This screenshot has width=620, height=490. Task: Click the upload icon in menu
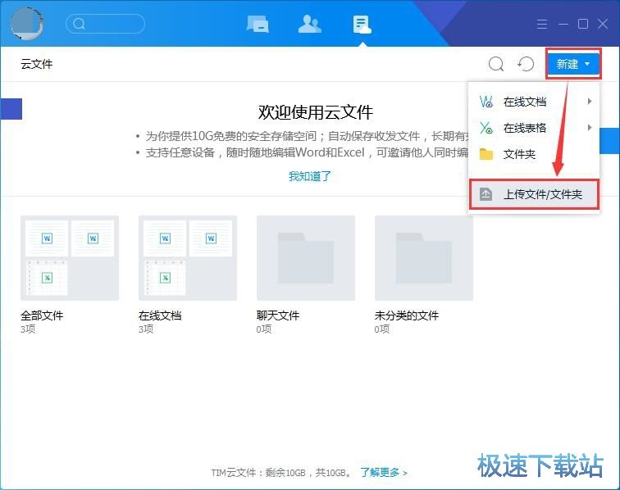486,194
